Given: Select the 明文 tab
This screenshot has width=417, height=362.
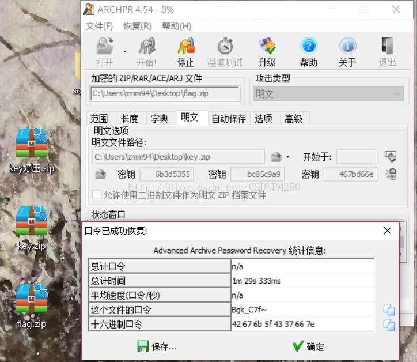Looking at the screenshot, I should tap(192, 118).
